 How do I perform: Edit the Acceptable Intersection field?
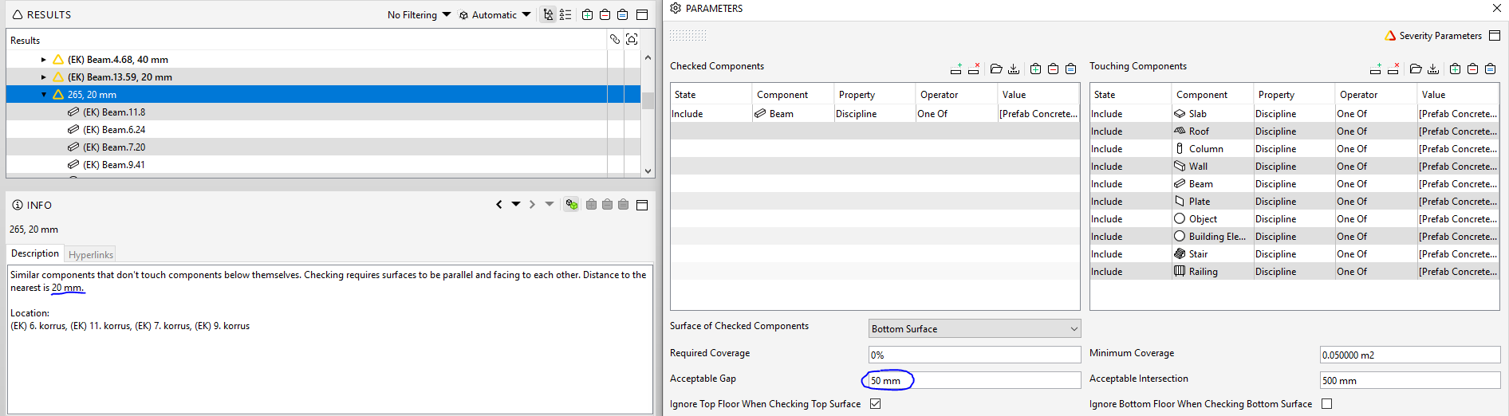tap(1410, 380)
